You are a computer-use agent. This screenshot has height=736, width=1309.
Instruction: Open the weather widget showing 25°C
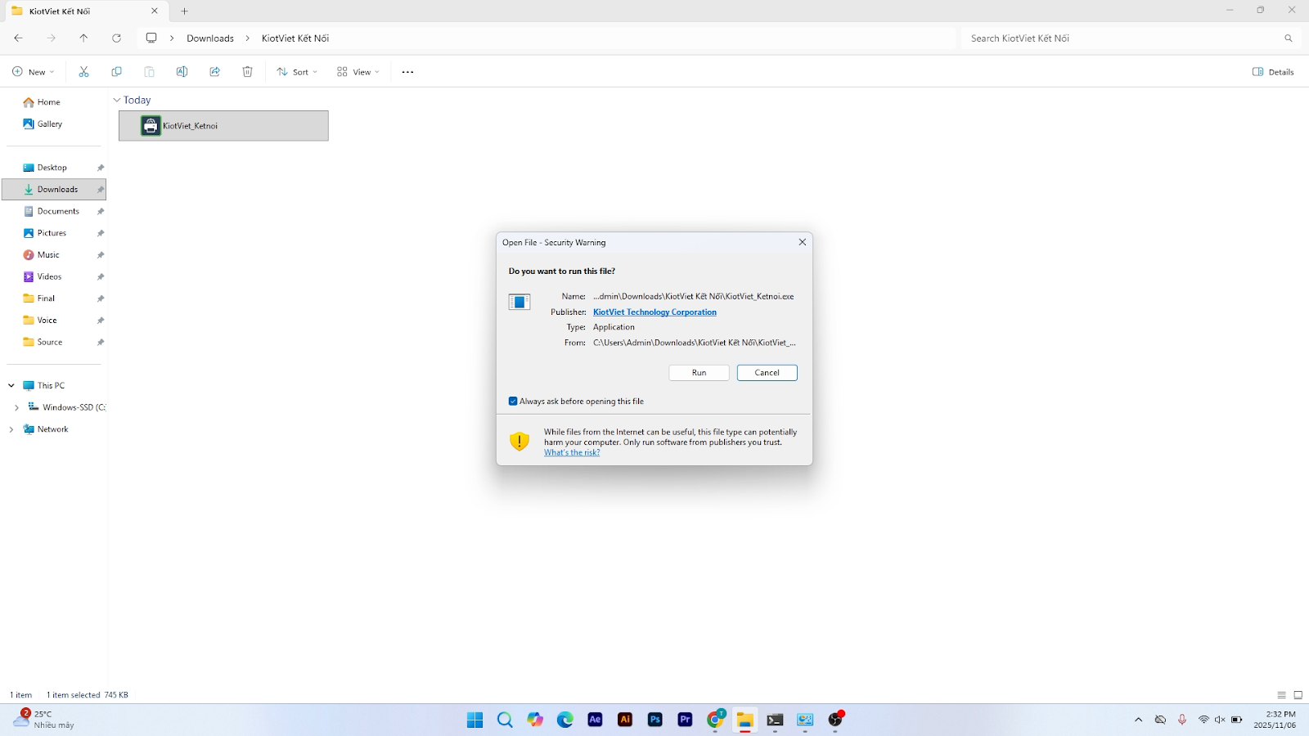click(x=45, y=720)
